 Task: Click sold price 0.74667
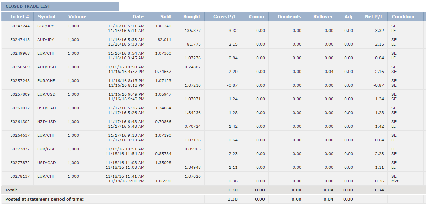163,72
